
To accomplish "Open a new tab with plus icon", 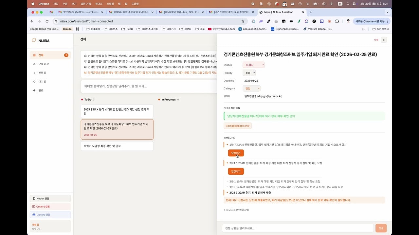I will [311, 12].
